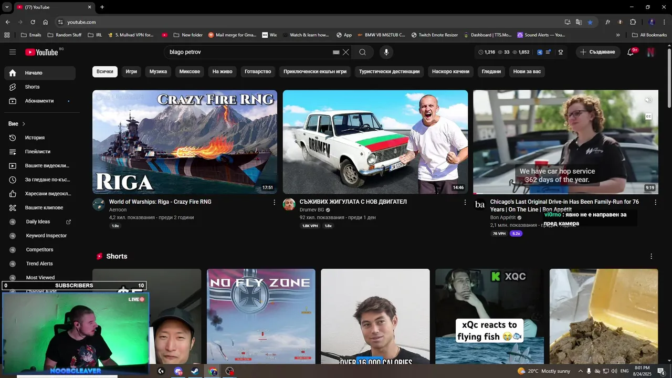Click the magnifier search button
Screen dimensions: 672x378
point(362,52)
